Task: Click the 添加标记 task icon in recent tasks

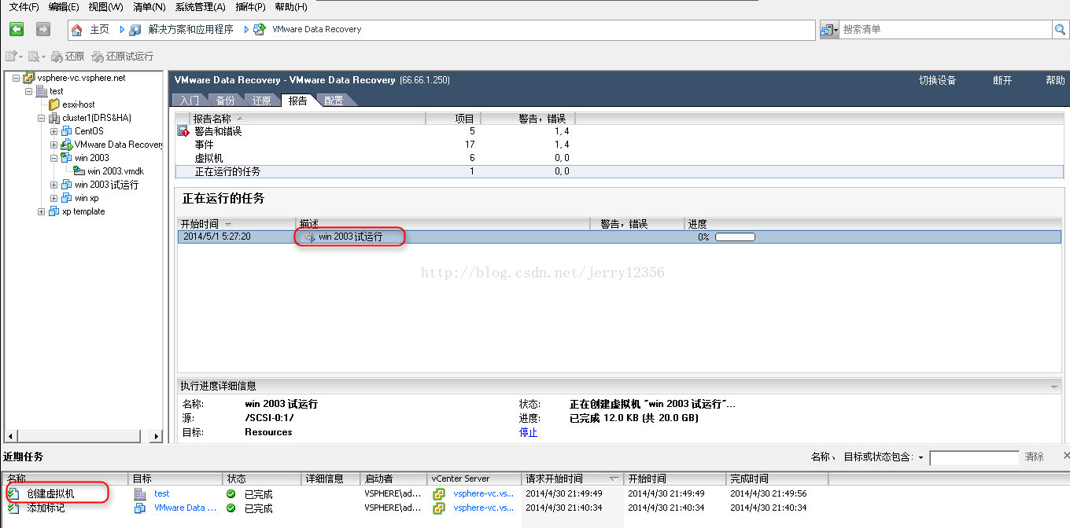Action: 13,508
